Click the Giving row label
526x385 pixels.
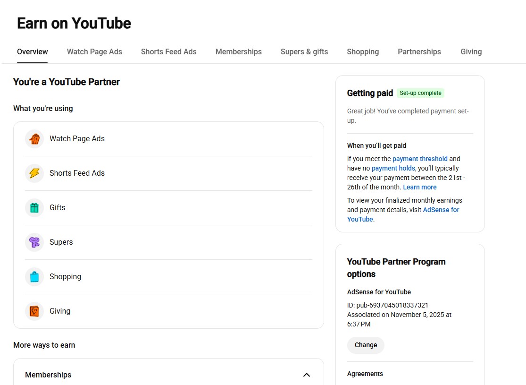(60, 311)
